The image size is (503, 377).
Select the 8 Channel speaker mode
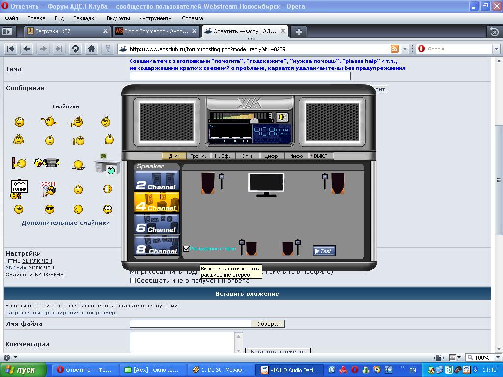pyautogui.click(x=157, y=245)
